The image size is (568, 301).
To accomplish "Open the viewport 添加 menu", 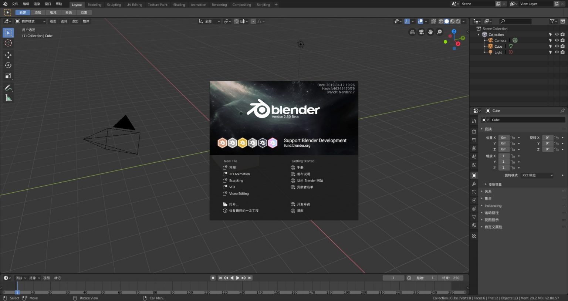I will [75, 21].
